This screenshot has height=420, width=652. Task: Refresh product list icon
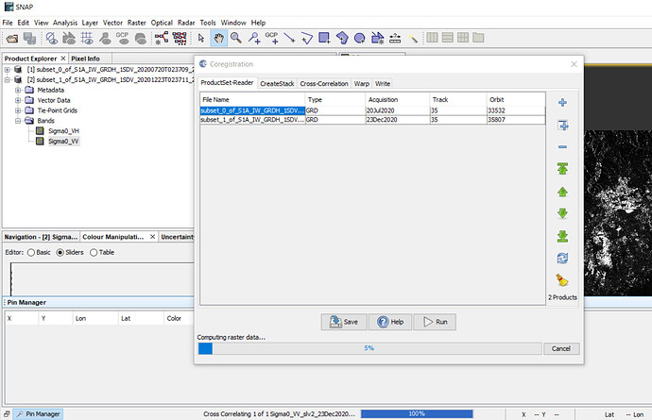(562, 259)
